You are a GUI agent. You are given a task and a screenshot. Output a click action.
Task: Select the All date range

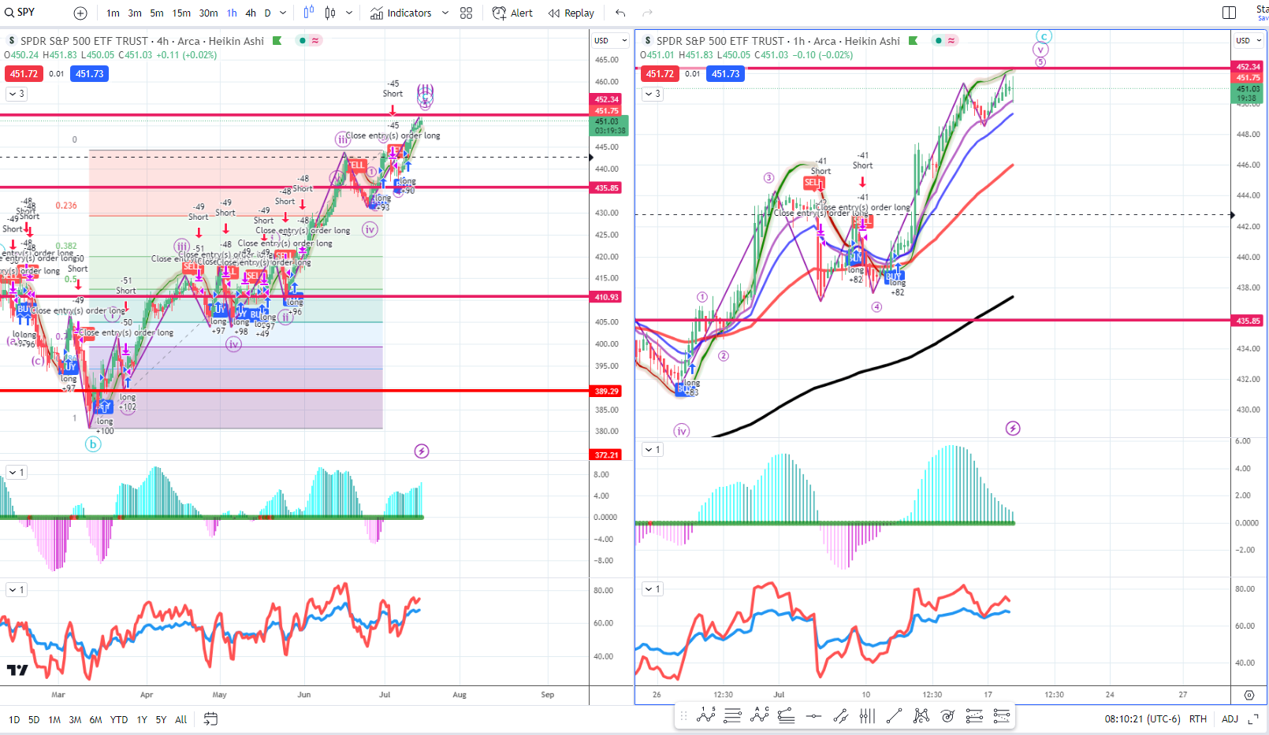click(181, 719)
